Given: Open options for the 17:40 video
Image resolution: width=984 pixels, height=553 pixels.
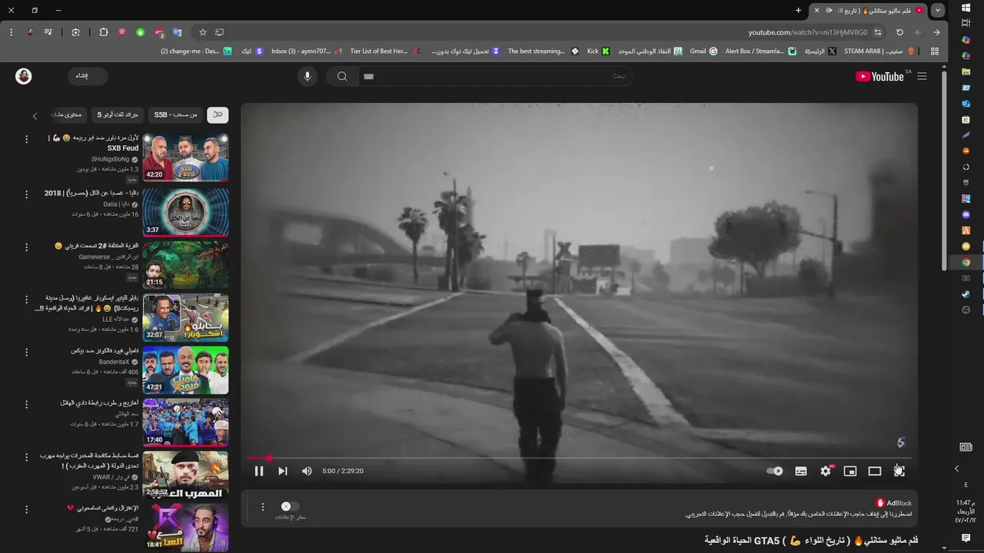Looking at the screenshot, I should (26, 403).
